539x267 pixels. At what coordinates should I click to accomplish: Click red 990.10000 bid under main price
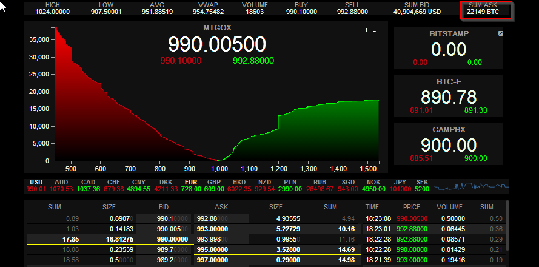click(x=181, y=61)
